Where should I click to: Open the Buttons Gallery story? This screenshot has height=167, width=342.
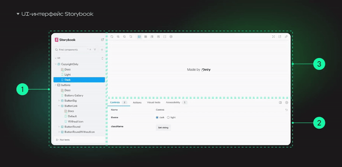click(72, 96)
